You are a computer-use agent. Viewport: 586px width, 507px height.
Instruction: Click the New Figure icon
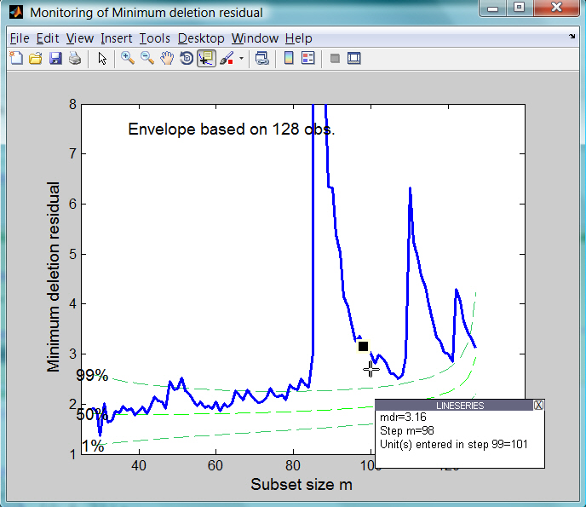(16, 59)
